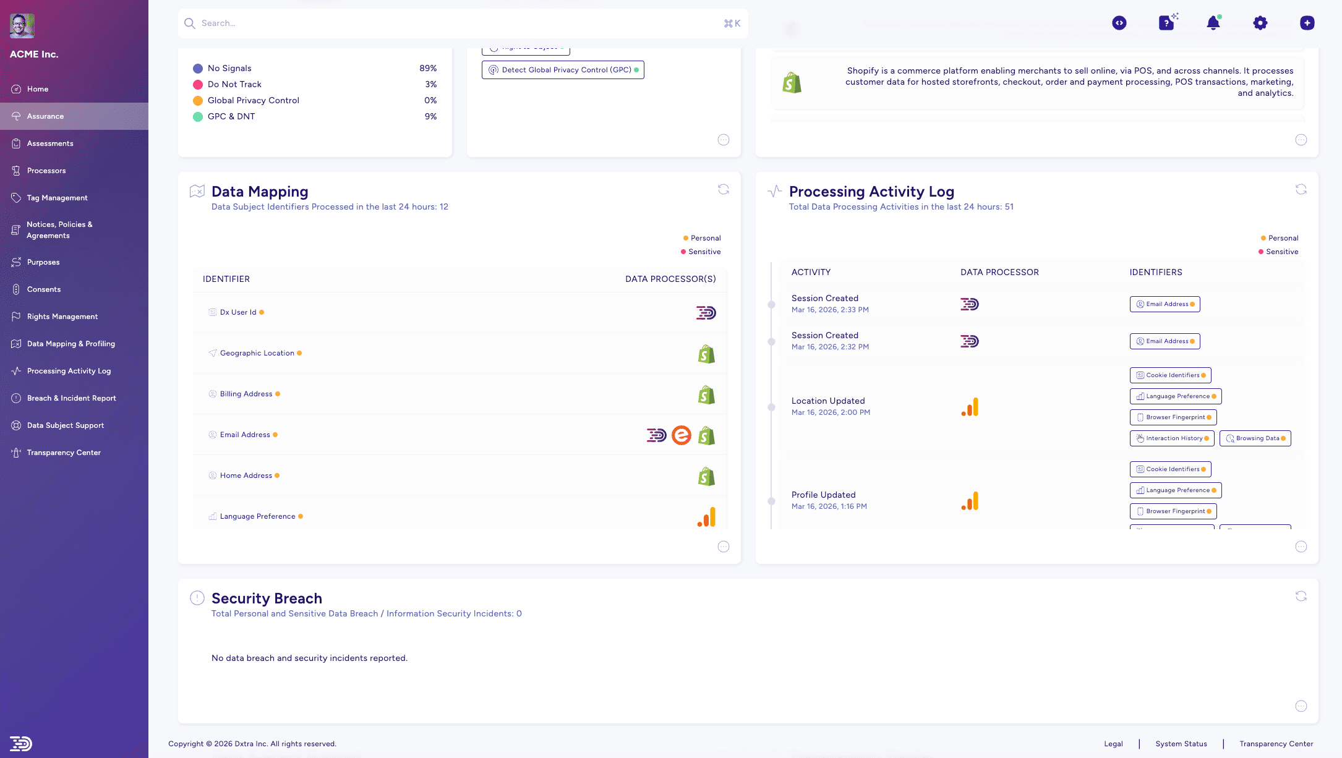Refresh the Processing Activity Log panel
Screen dimensions: 1342x758
tap(1301, 189)
